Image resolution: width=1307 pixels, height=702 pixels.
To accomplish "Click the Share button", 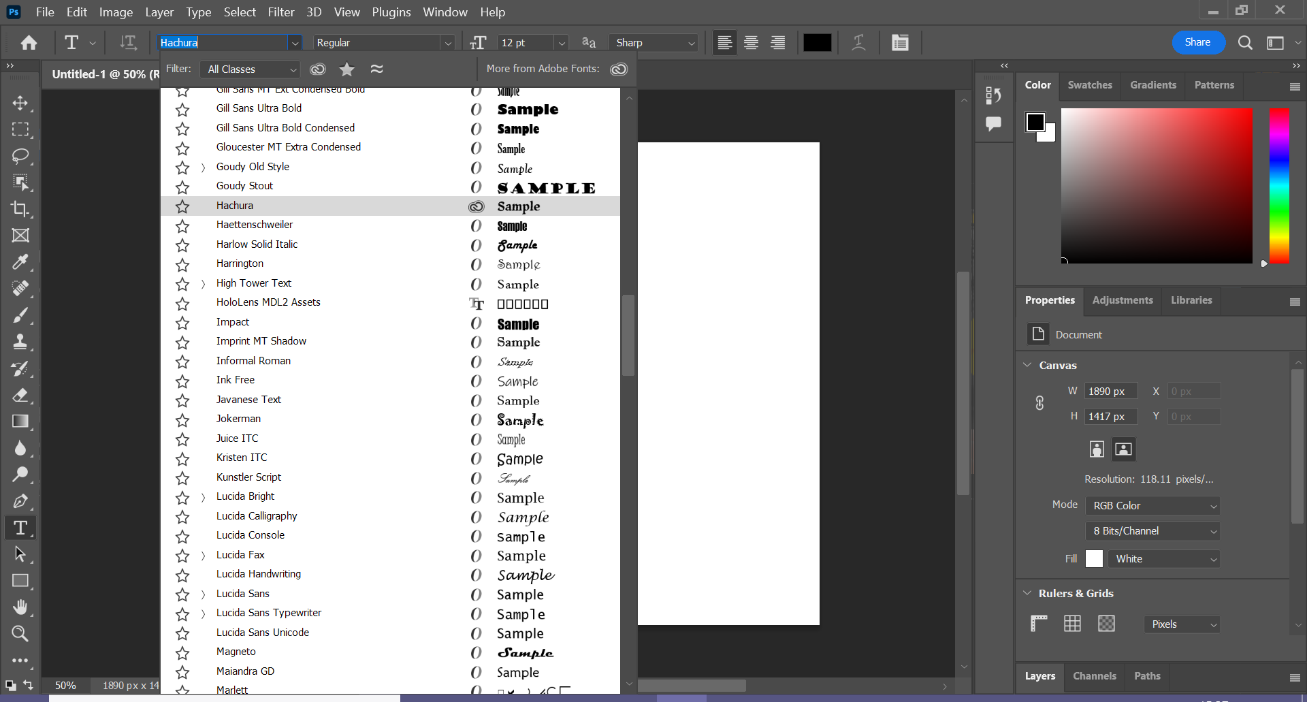I will (1198, 42).
